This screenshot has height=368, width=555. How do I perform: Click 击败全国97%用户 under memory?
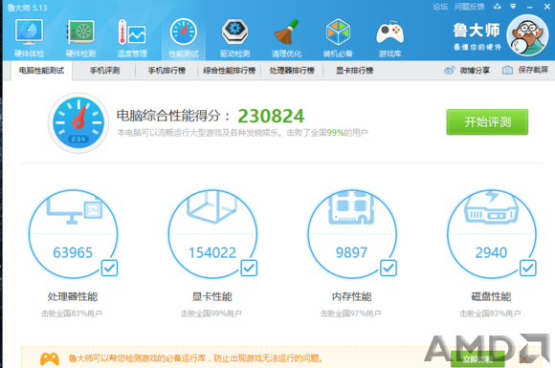tap(351, 314)
